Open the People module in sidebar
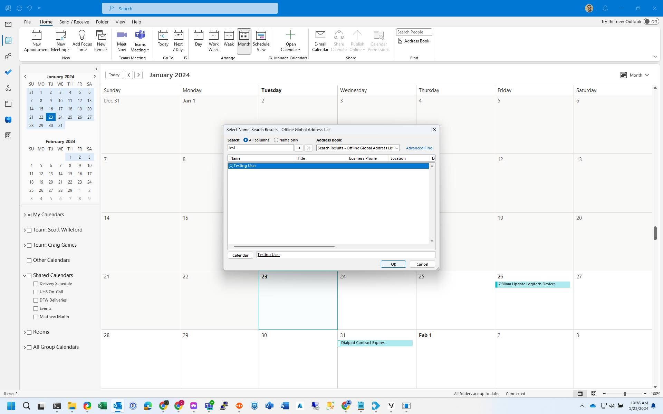 coord(8,56)
